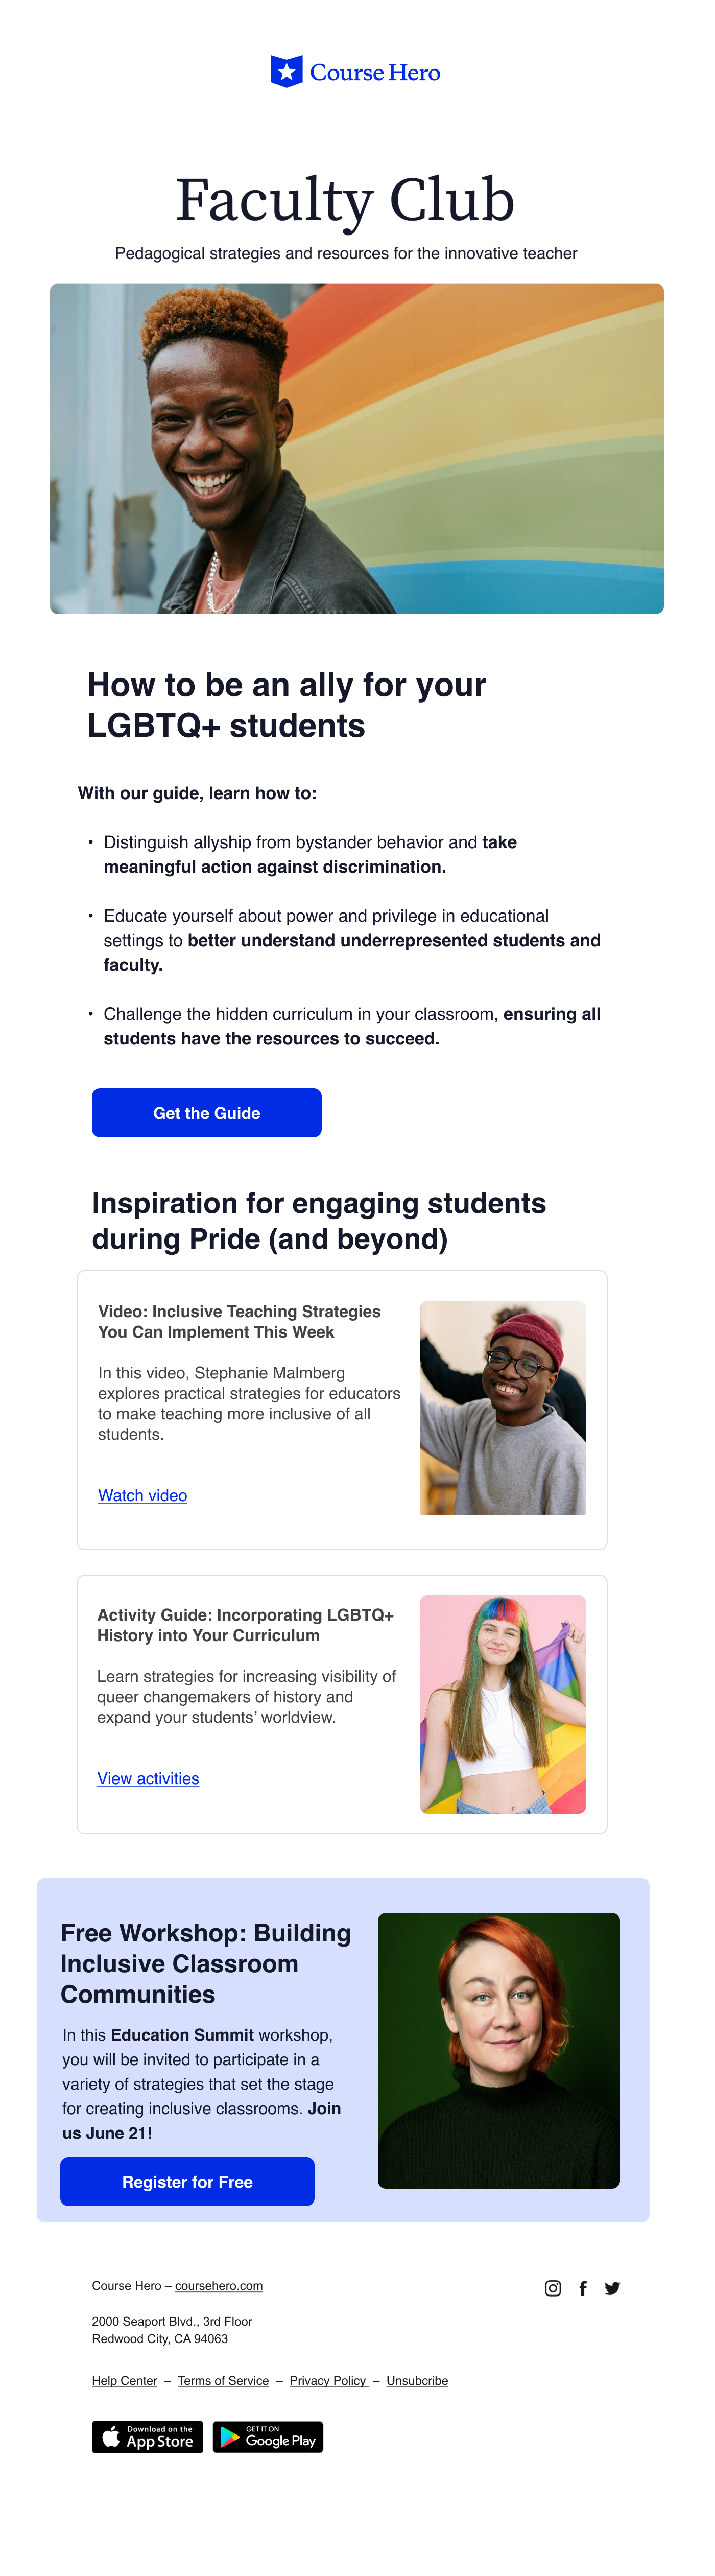This screenshot has width=715, height=2576.
Task: Open the Facebook icon in footer
Action: tap(583, 2288)
